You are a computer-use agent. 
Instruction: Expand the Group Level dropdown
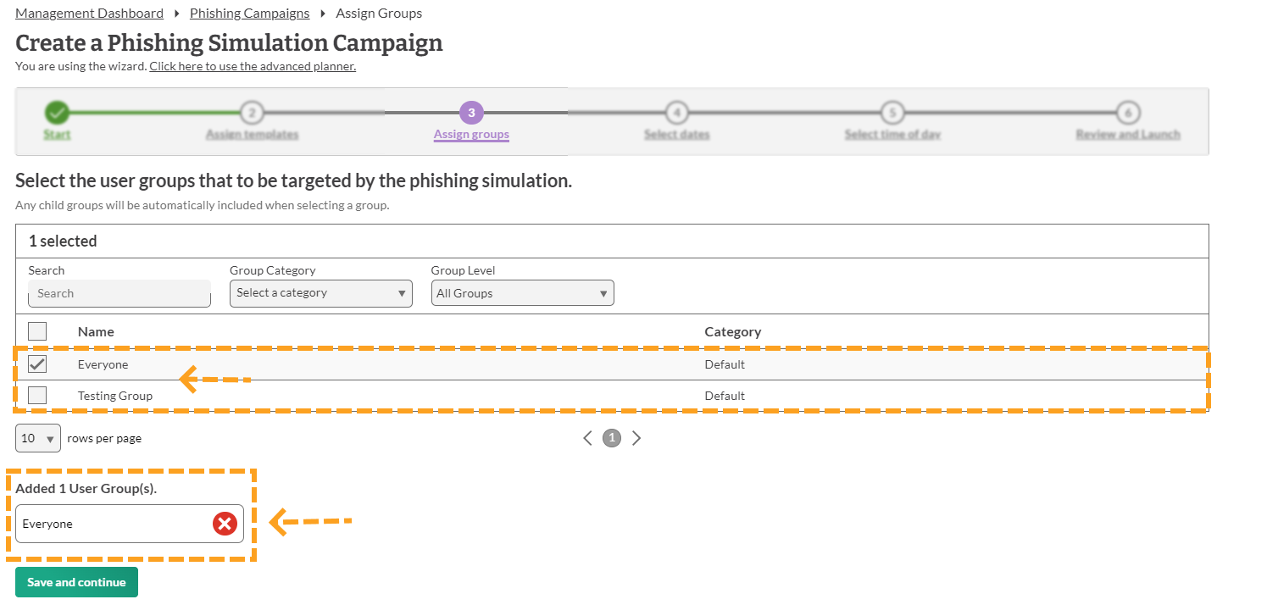point(522,293)
